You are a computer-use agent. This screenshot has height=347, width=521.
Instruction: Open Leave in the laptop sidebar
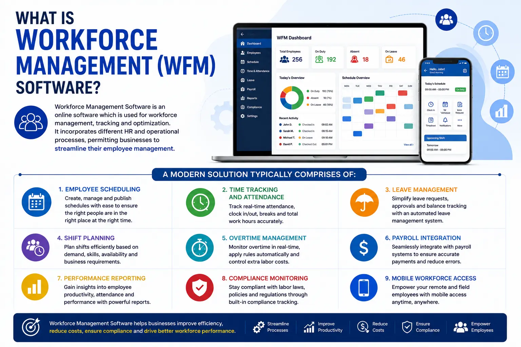pyautogui.click(x=254, y=80)
